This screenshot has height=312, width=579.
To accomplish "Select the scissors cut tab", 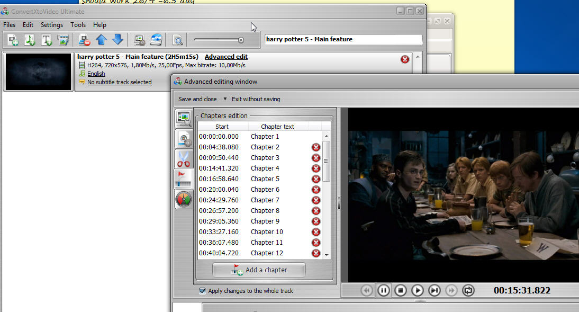I will pos(184,159).
